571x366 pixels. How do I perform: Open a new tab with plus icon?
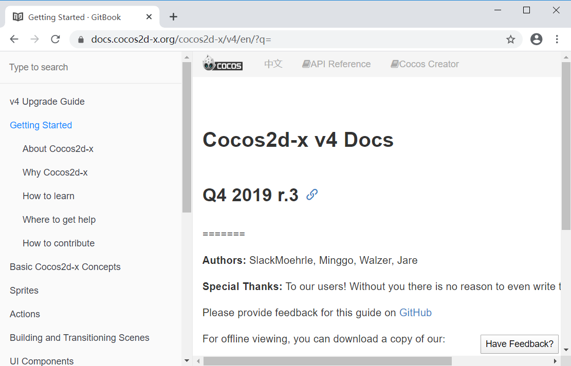pos(173,17)
